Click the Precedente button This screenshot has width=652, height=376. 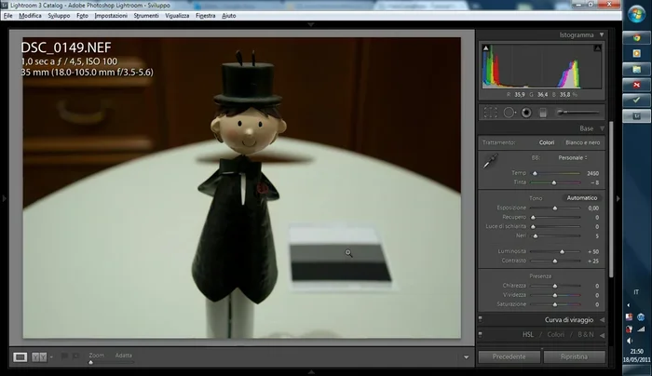(509, 356)
